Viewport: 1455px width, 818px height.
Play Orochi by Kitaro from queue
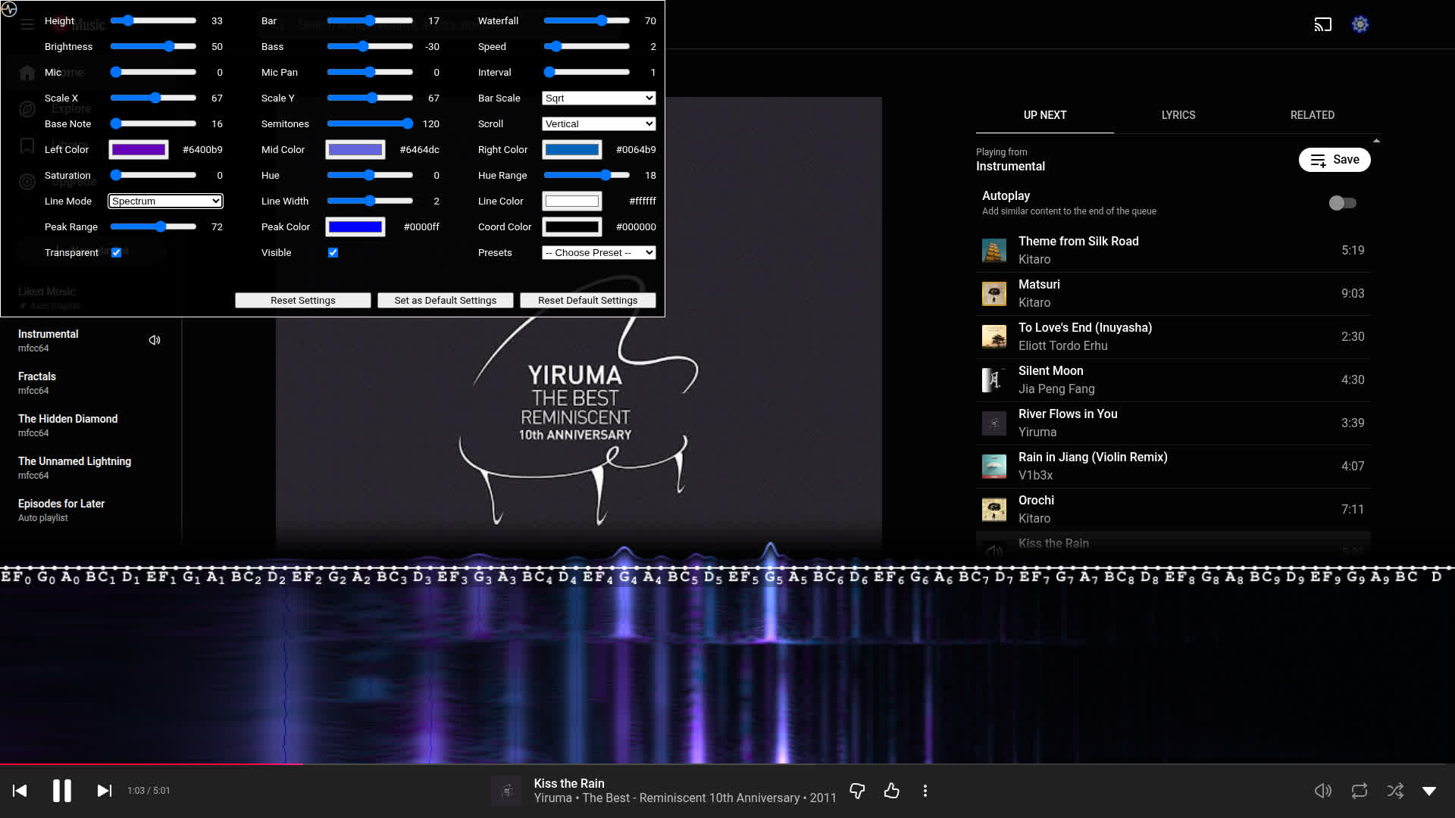(1173, 510)
